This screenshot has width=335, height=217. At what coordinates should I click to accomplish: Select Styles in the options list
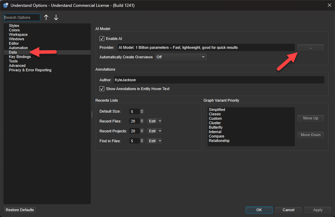[x=14, y=26]
